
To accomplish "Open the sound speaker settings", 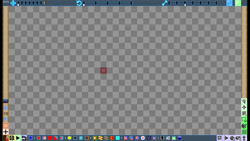I will coord(226,138).
